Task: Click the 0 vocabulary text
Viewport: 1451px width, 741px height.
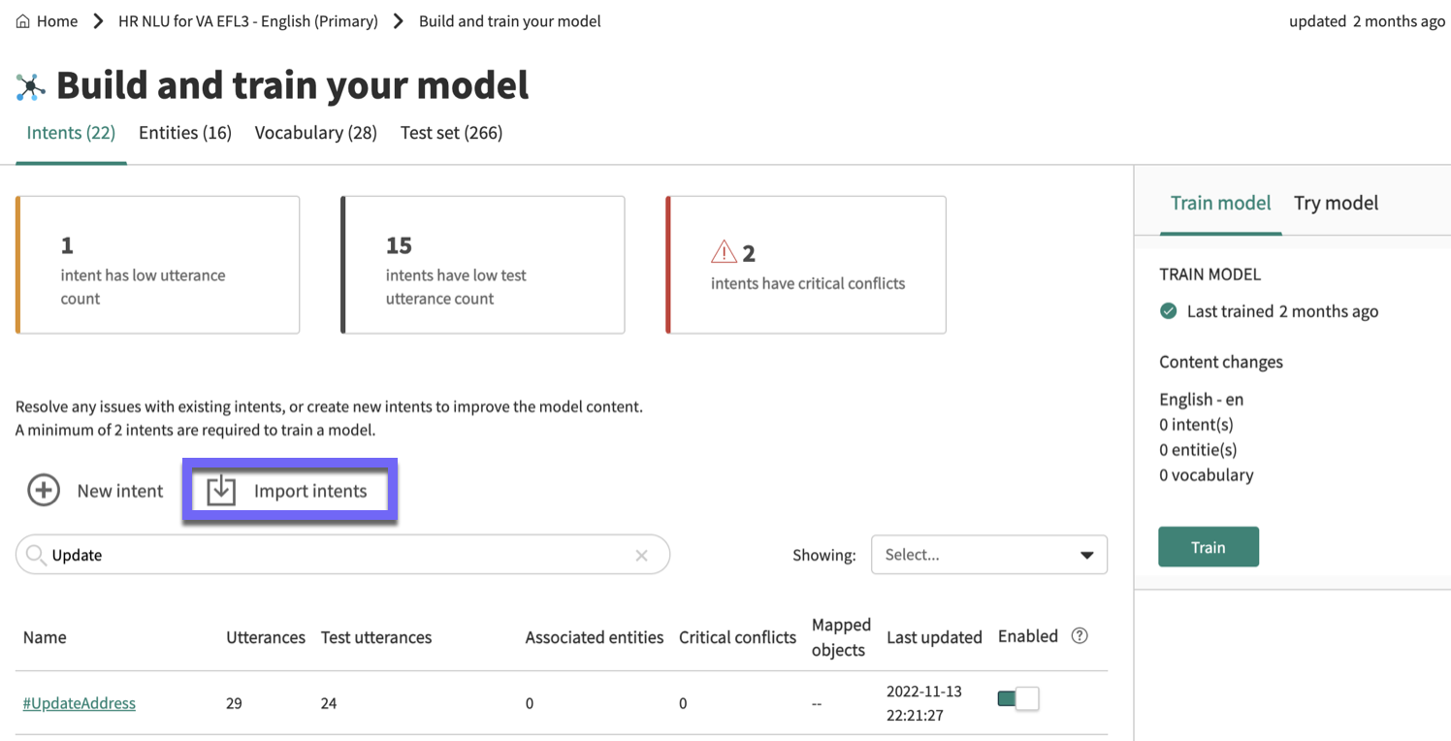Action: coord(1207,475)
